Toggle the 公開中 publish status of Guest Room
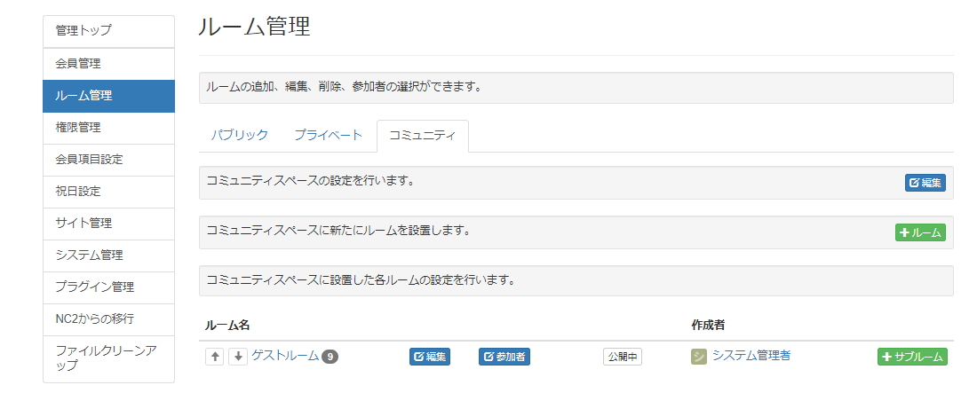This screenshot has width=977, height=401. (623, 357)
